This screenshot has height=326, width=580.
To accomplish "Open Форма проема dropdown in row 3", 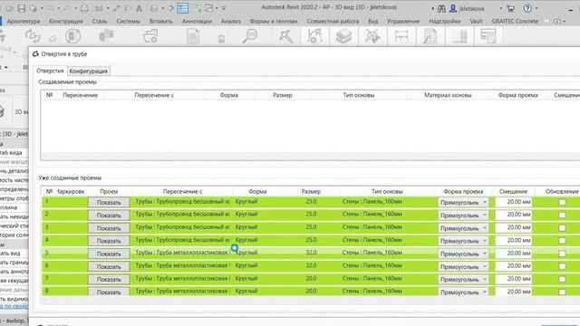I will (463, 228).
